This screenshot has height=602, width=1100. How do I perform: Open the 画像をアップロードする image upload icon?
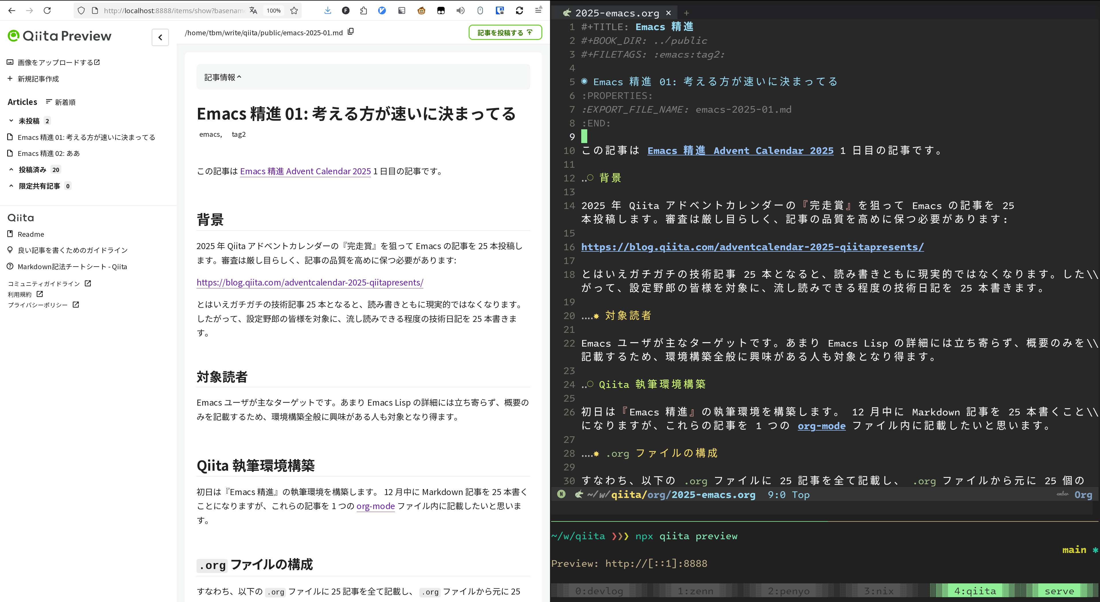click(x=10, y=62)
